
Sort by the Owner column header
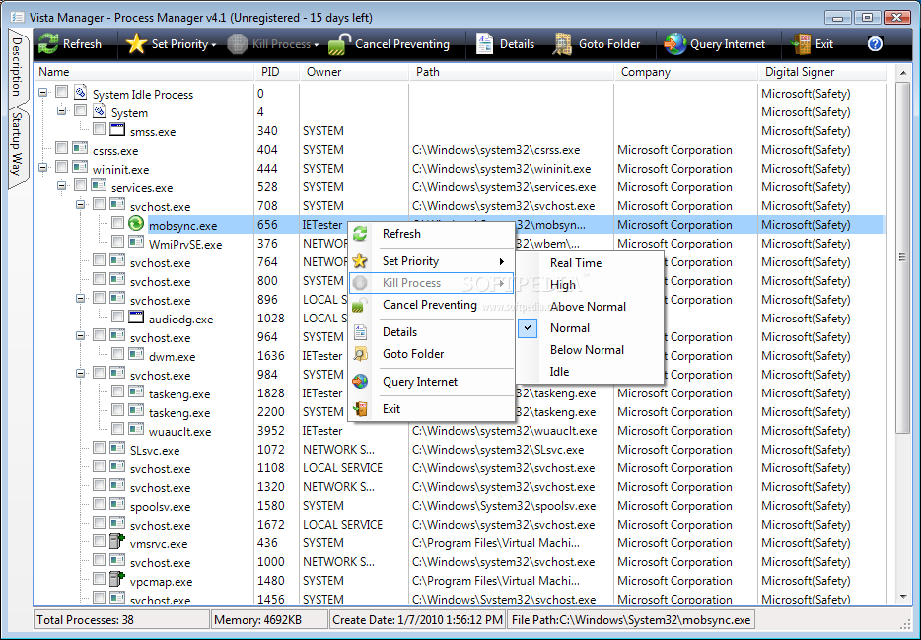(354, 72)
